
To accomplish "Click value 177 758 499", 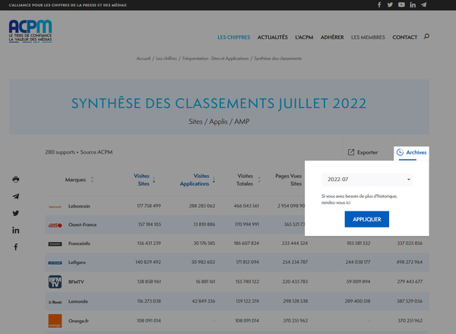I will (x=149, y=206).
